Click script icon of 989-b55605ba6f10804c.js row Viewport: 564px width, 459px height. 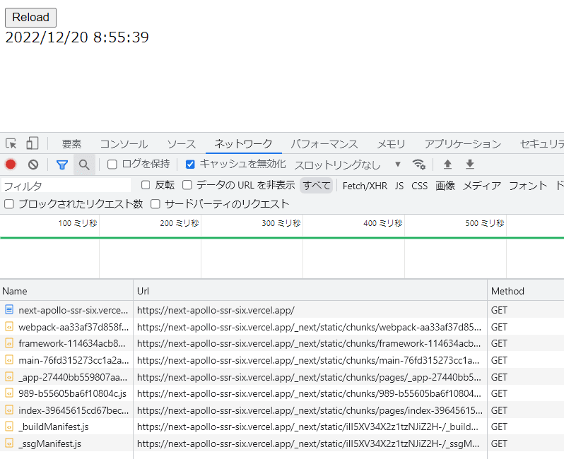[x=9, y=393]
